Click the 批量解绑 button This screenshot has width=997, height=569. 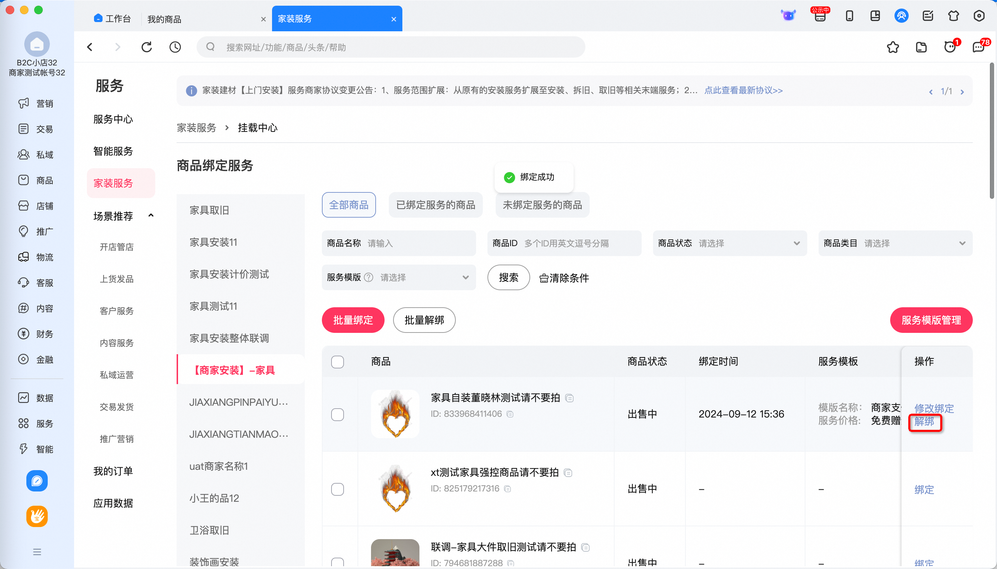click(424, 320)
